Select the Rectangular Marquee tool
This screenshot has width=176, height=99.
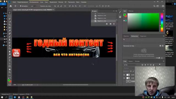[x=10, y=16]
